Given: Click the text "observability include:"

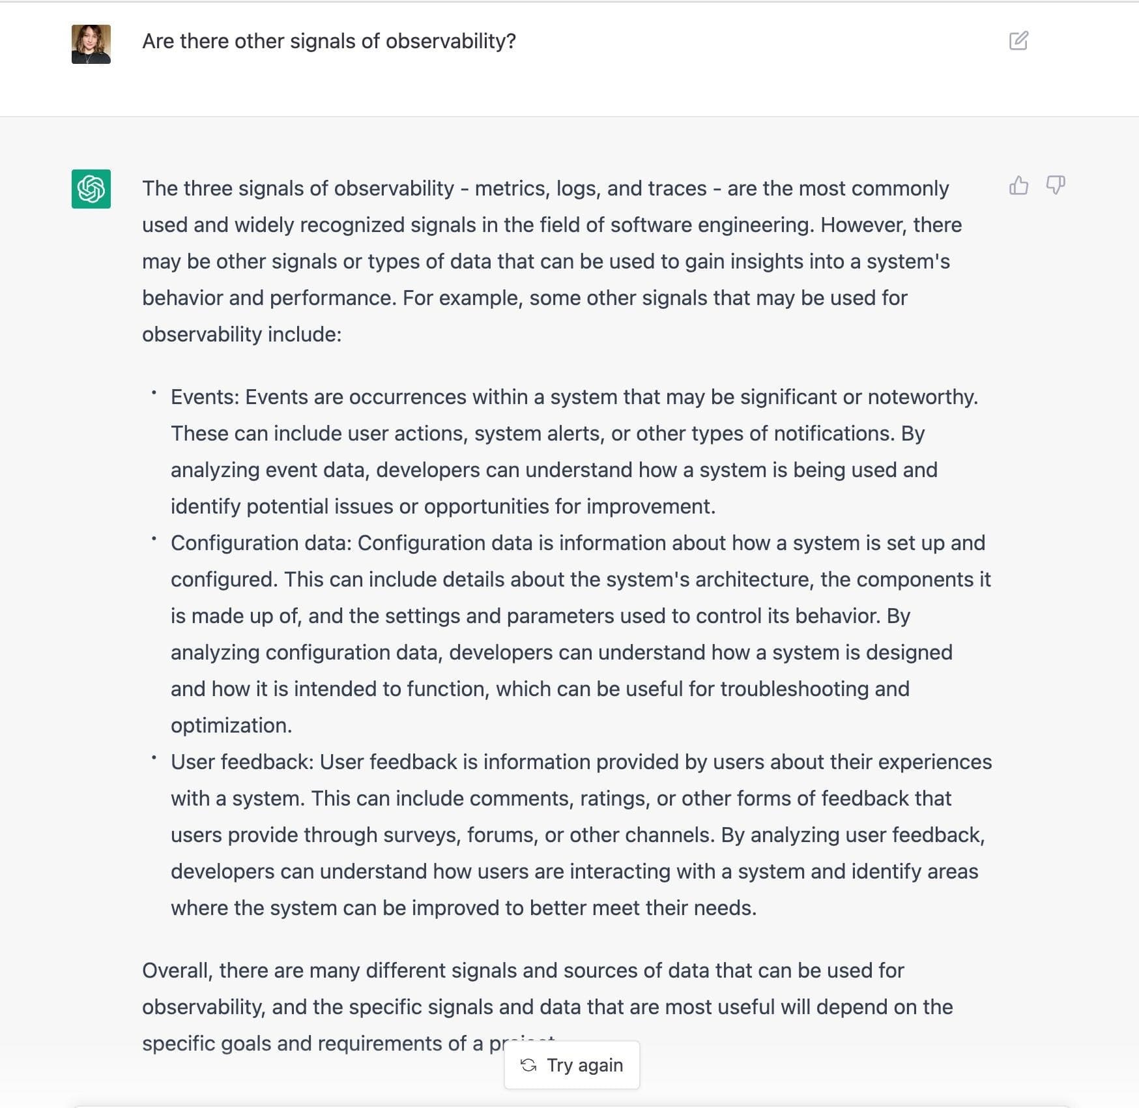Looking at the screenshot, I should [x=242, y=334].
